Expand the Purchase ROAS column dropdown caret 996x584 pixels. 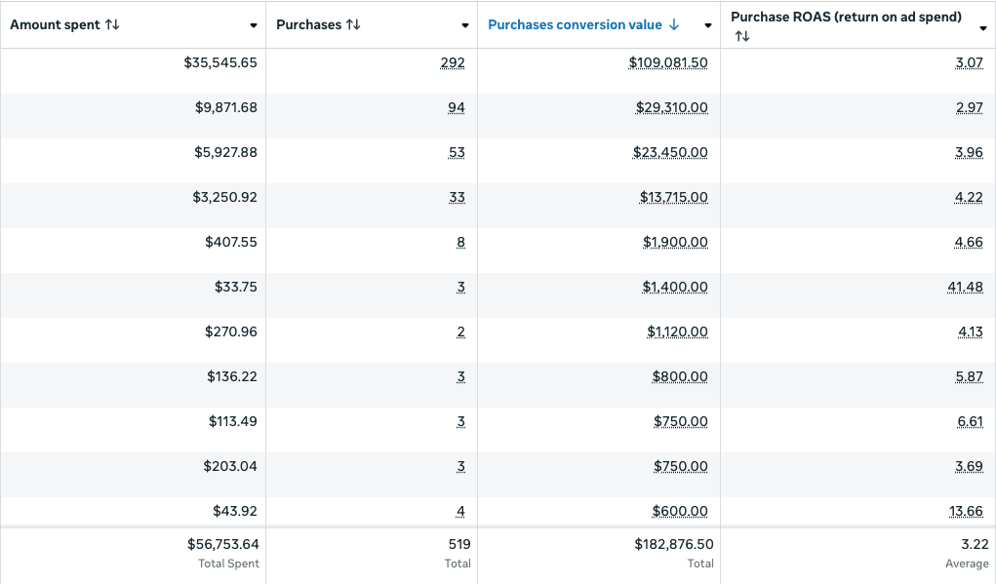point(982,28)
